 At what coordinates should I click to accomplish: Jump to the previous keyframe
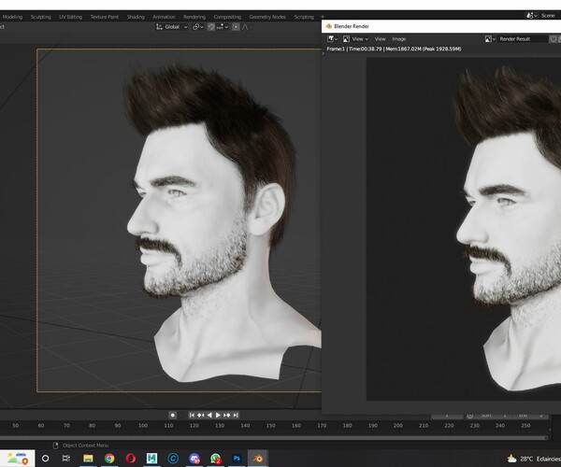point(200,415)
